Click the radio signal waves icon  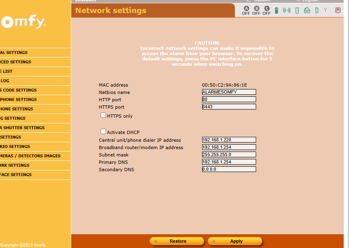pos(287,10)
